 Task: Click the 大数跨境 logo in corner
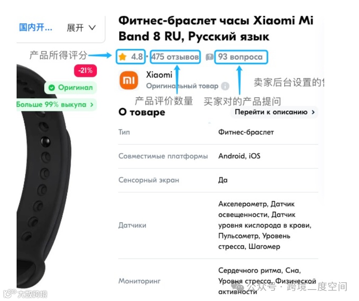click(x=25, y=294)
